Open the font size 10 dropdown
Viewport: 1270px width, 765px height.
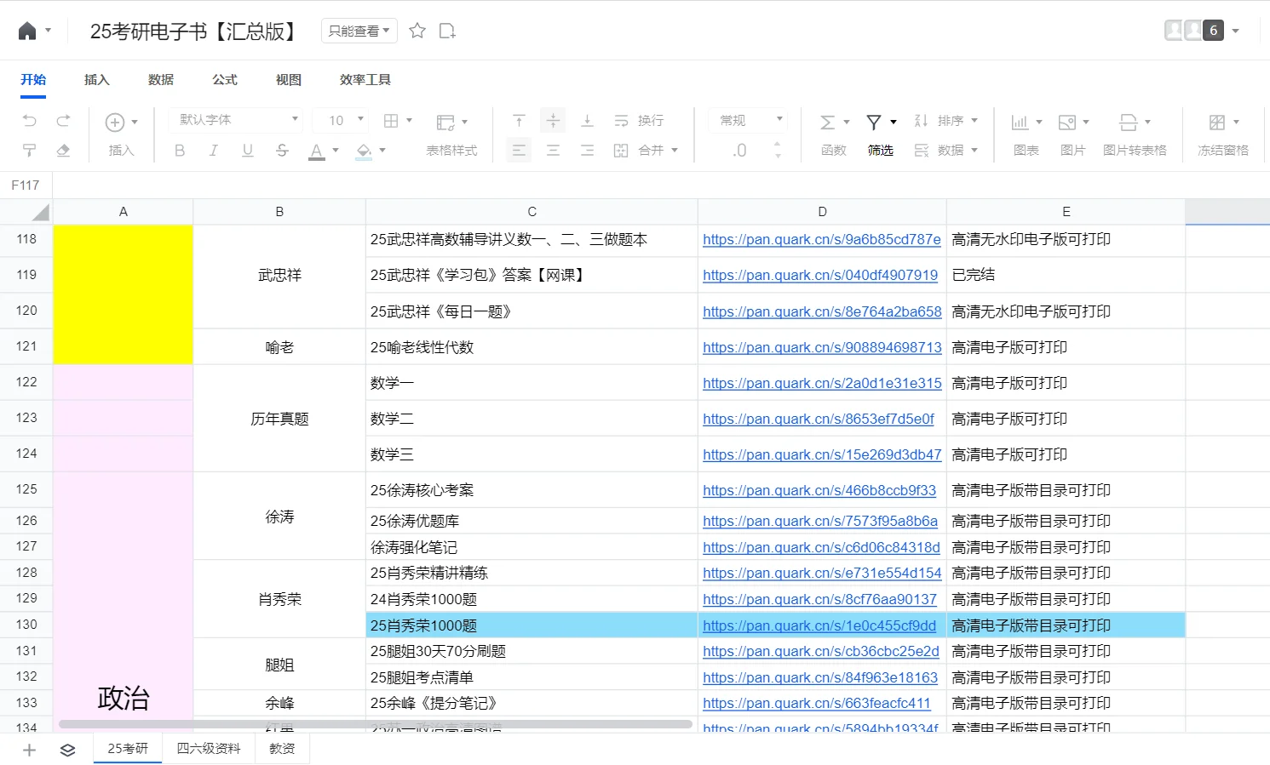pyautogui.click(x=342, y=120)
